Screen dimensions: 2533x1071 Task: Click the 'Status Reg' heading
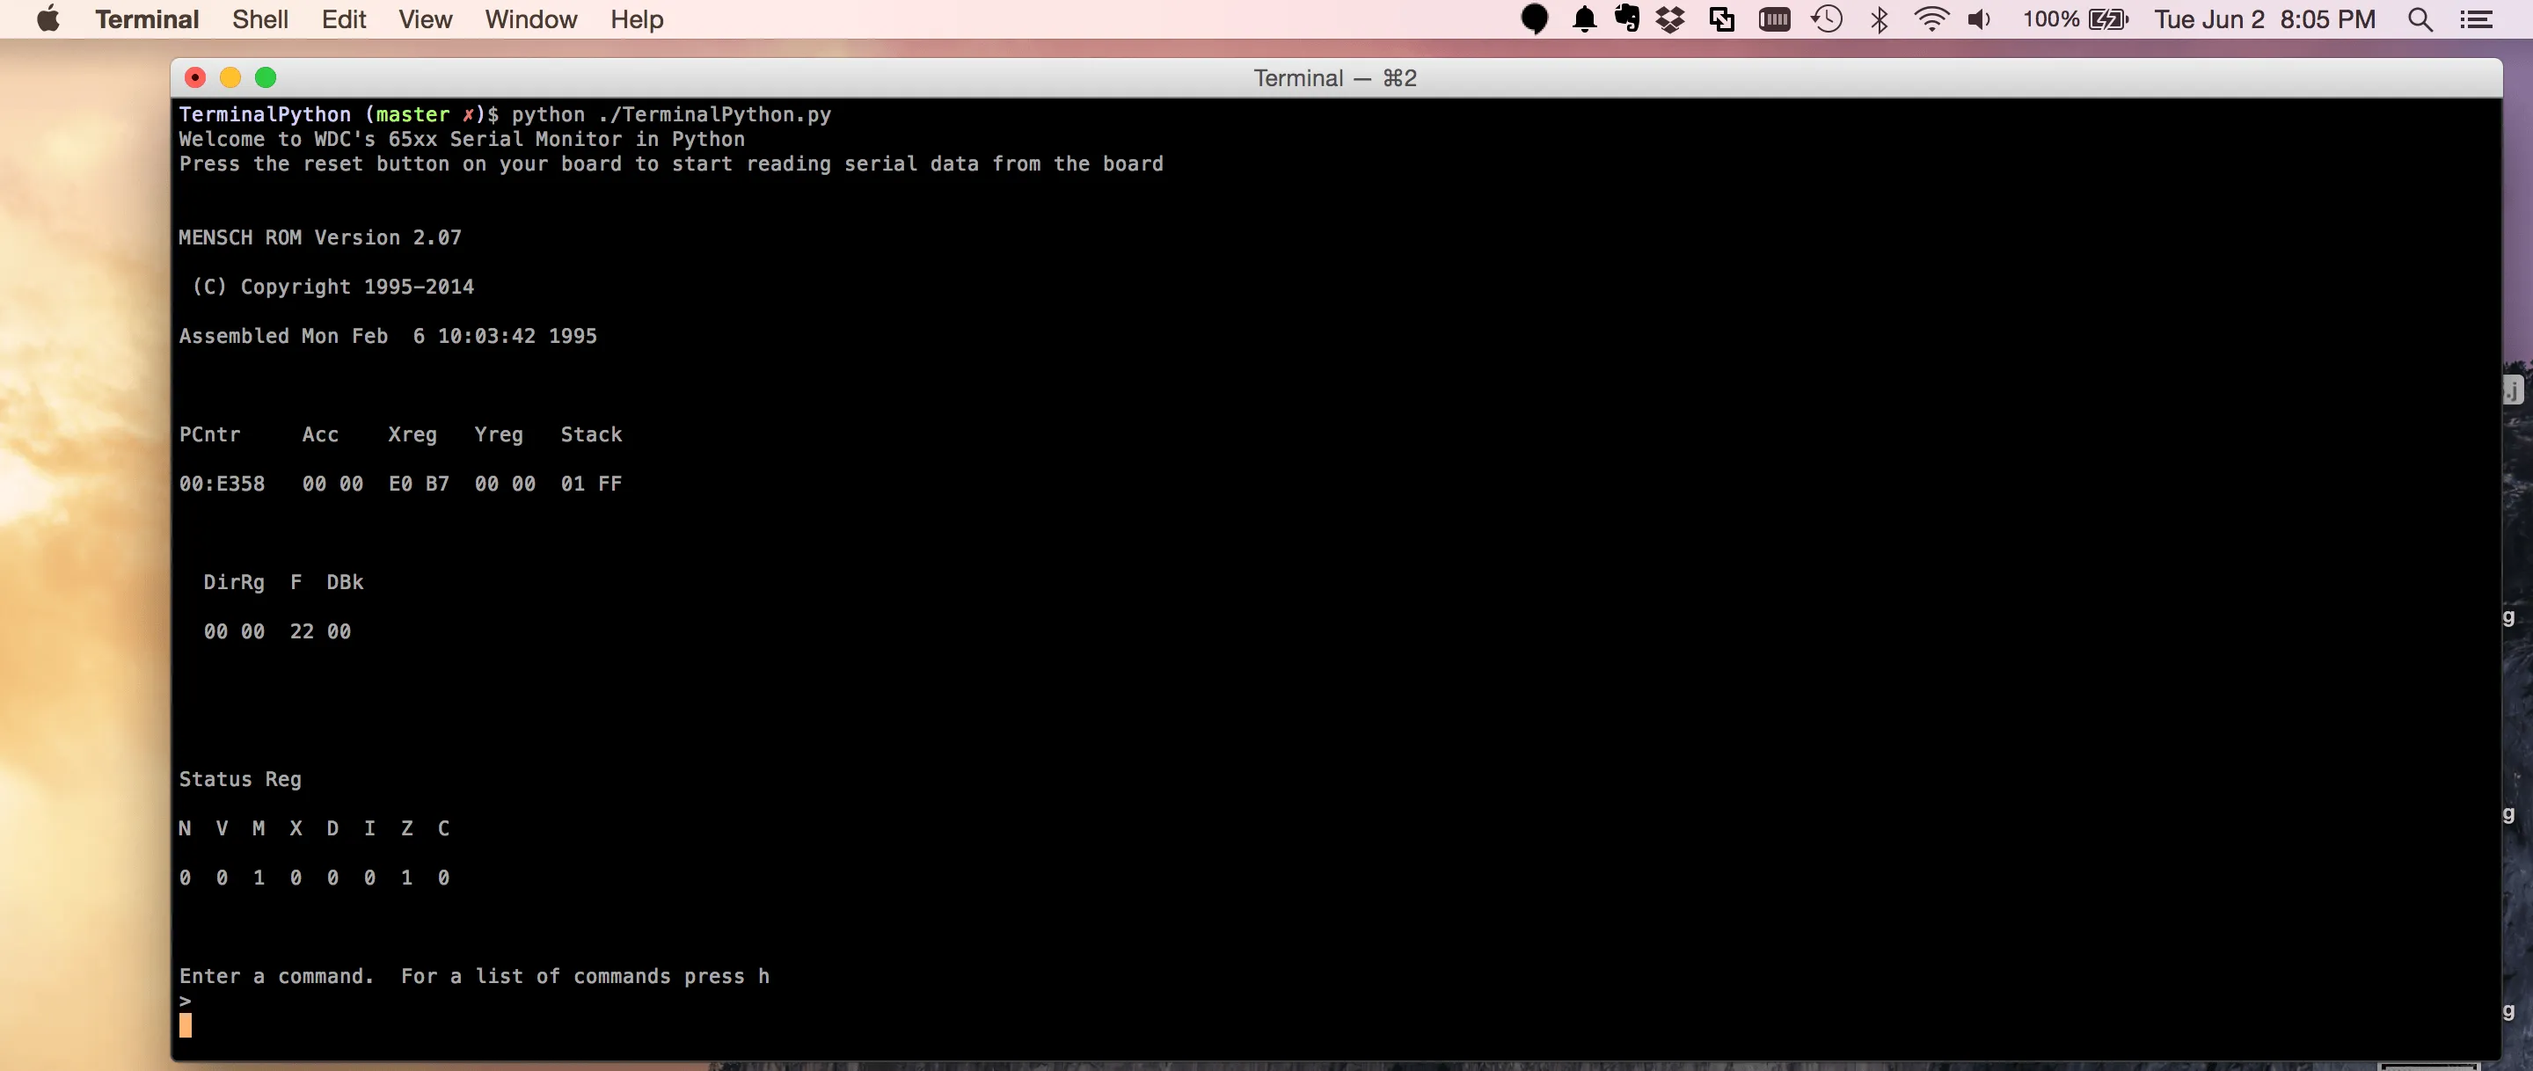240,779
